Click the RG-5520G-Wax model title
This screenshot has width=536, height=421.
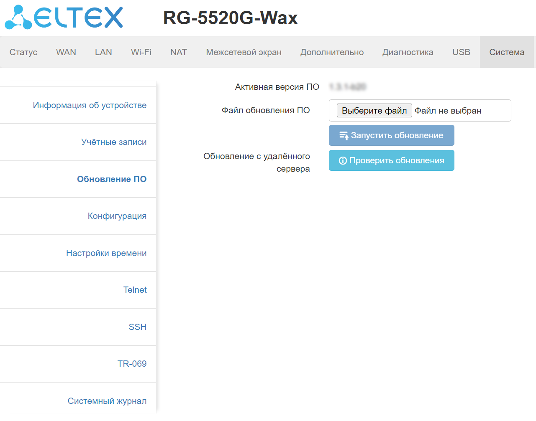point(231,18)
